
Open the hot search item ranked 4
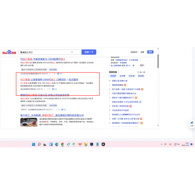123,97
